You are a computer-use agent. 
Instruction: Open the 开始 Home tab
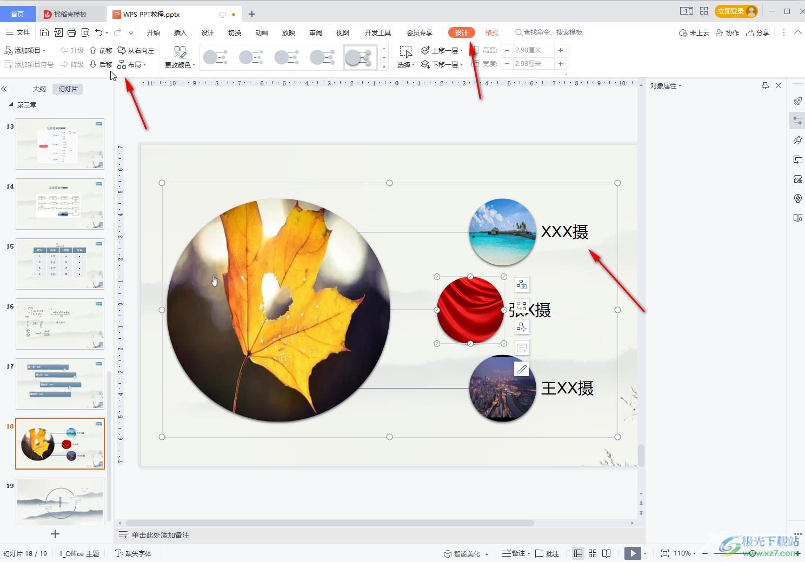154,32
